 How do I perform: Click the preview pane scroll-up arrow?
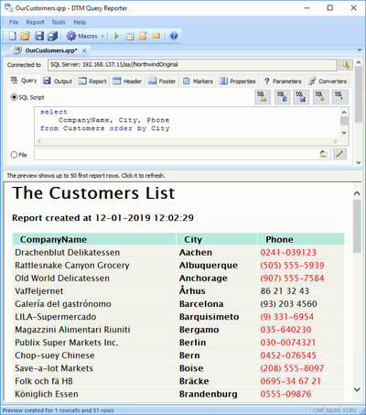click(357, 193)
